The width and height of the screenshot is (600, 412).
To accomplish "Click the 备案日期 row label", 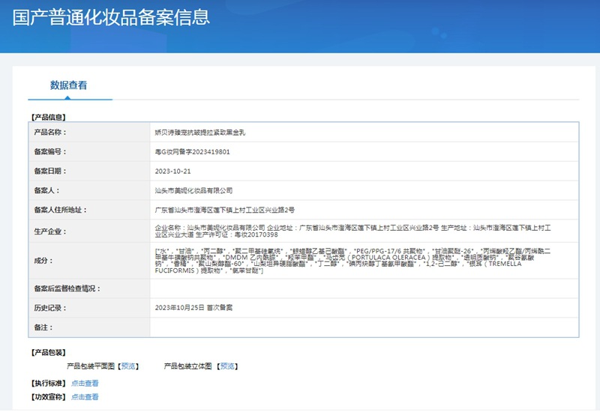I will [50, 171].
